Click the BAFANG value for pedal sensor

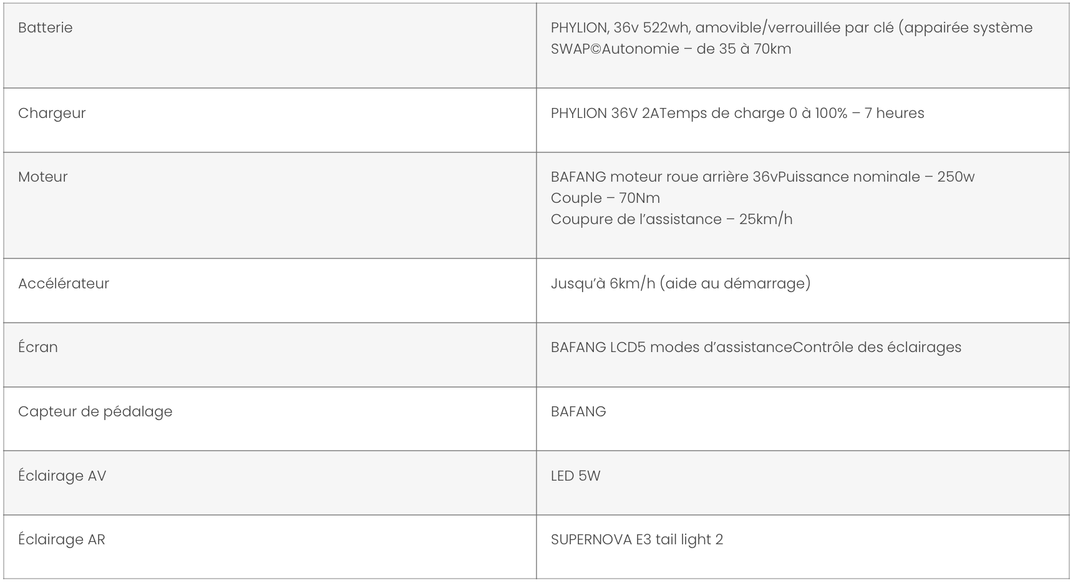pos(578,412)
